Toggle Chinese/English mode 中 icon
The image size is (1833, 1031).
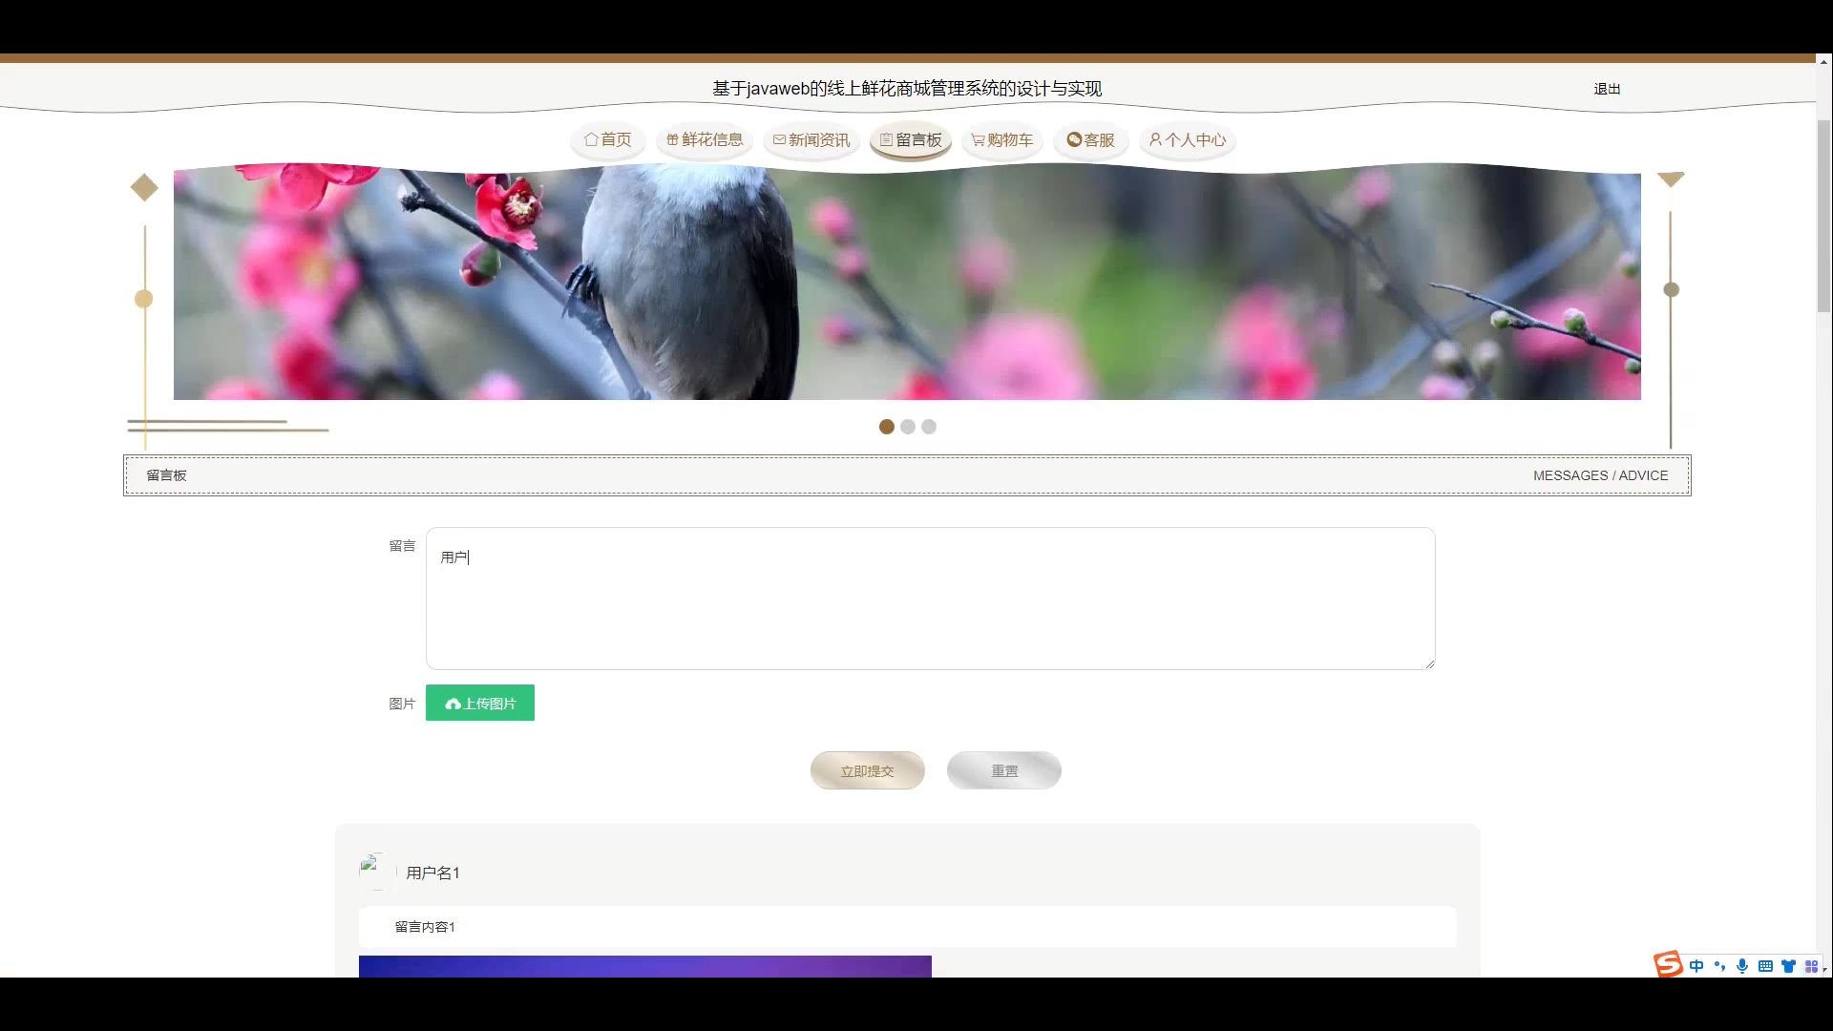1696,966
